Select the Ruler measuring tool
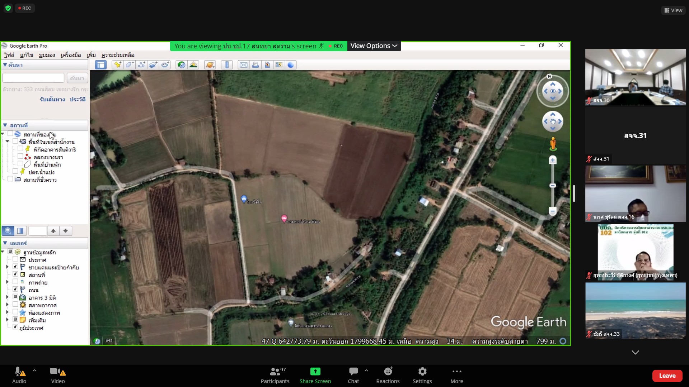689x387 pixels. click(x=227, y=65)
